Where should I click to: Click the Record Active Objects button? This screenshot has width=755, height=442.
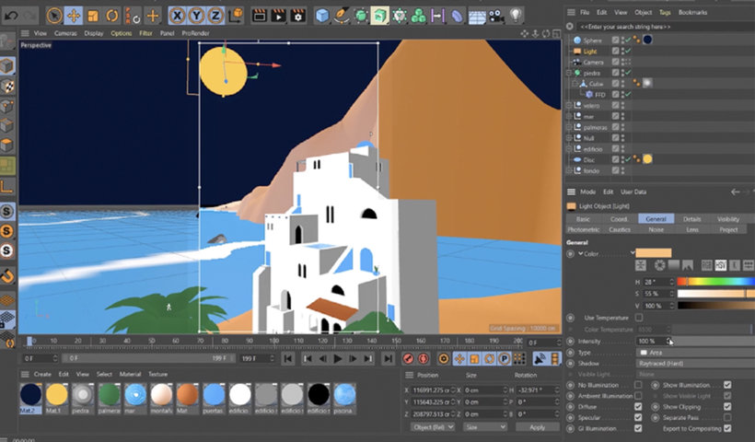tap(408, 359)
